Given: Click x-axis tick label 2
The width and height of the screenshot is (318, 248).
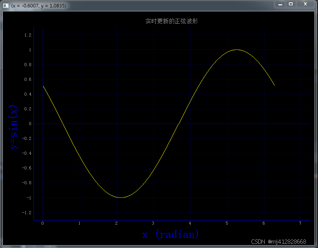Looking at the screenshot, I should coord(116,223).
